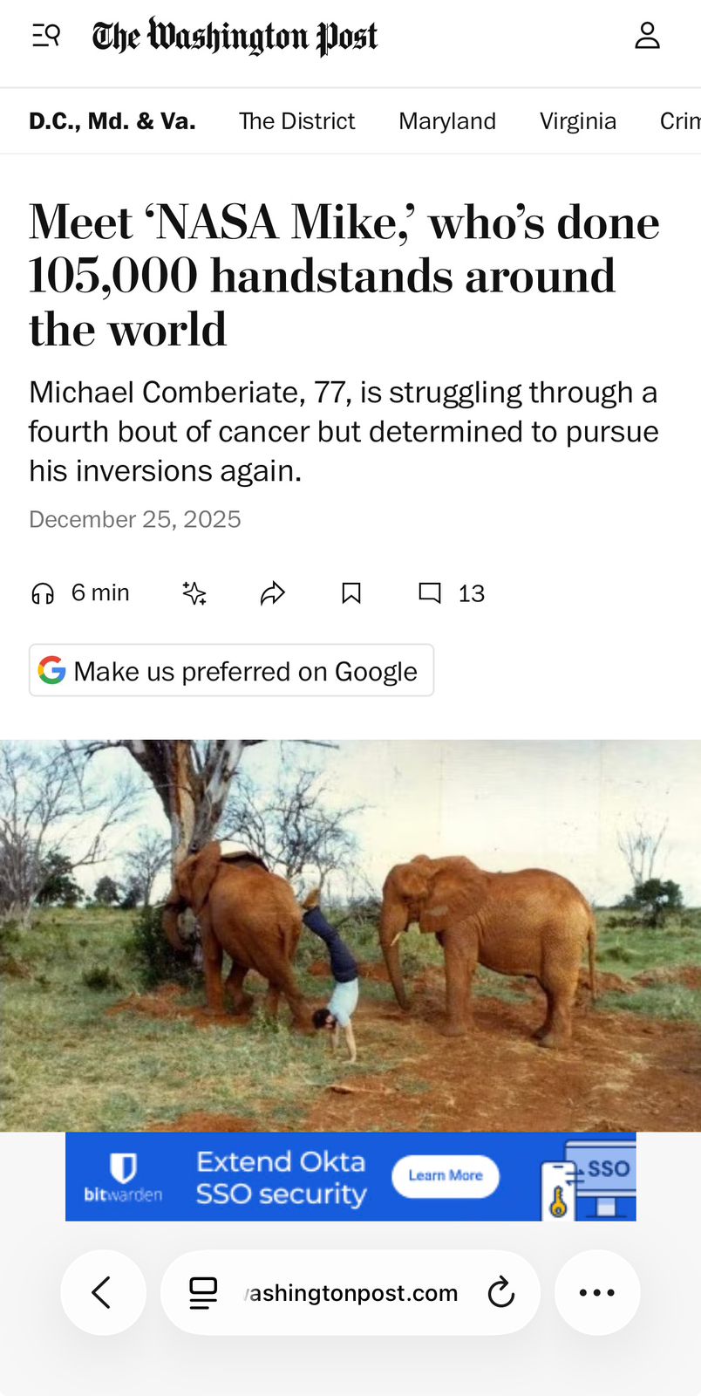Open the menu and search icon
701x1396 pixels.
tap(45, 36)
